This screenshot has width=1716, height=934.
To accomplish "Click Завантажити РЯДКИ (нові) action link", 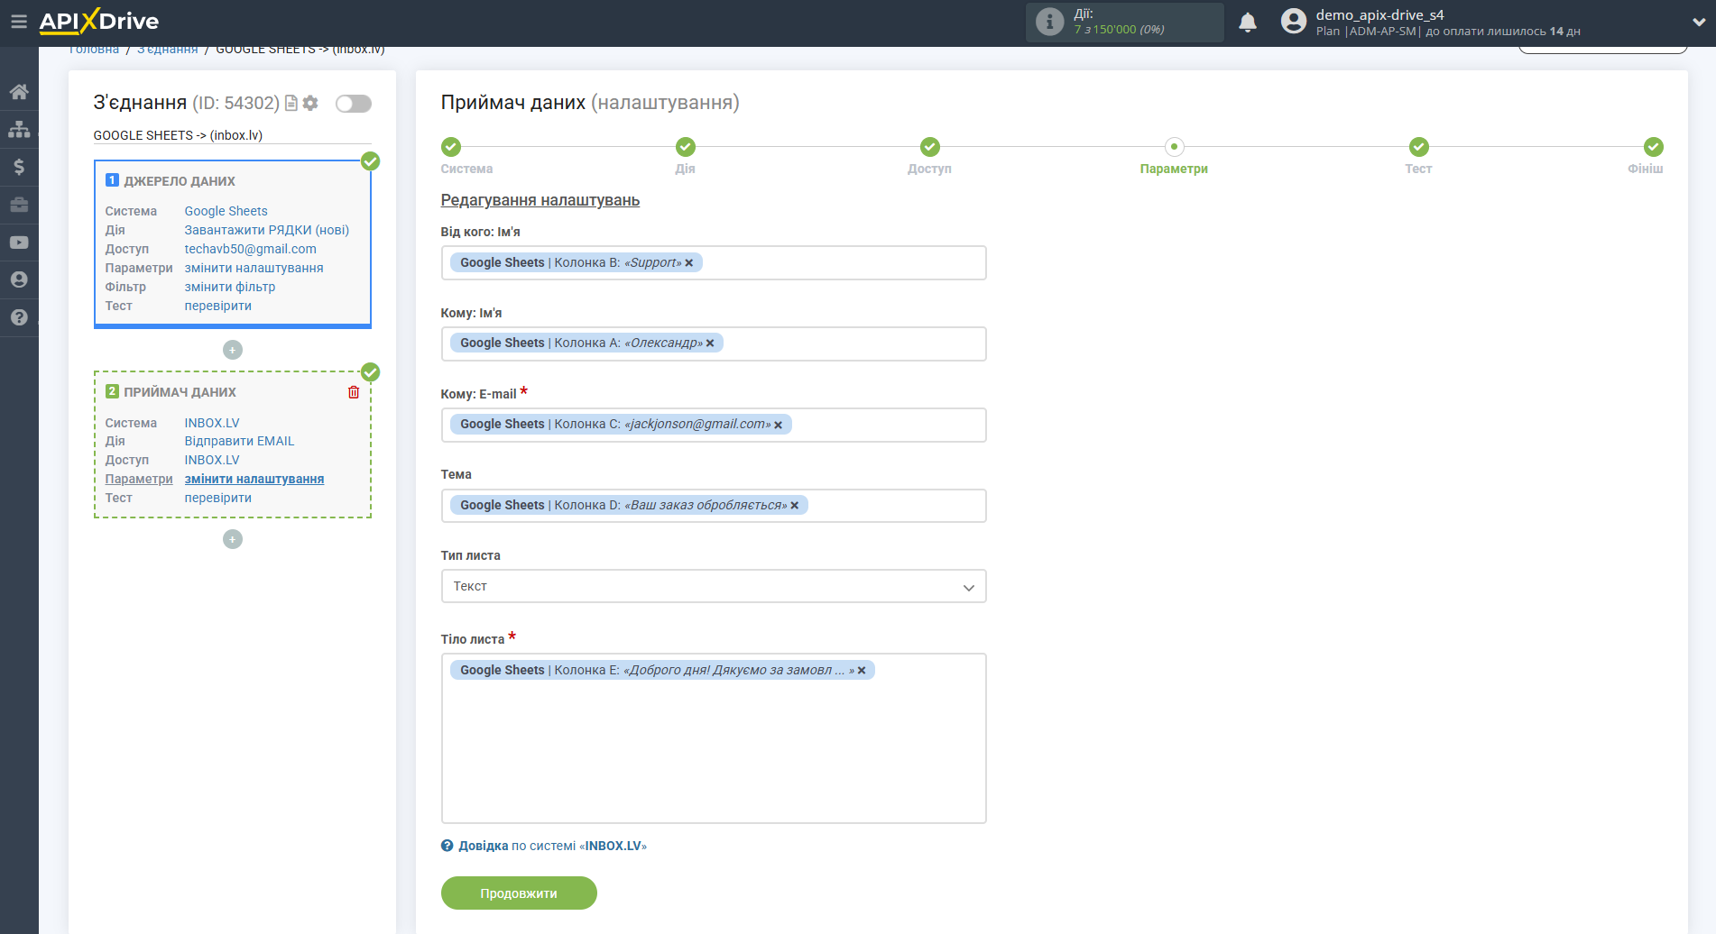I will [267, 230].
